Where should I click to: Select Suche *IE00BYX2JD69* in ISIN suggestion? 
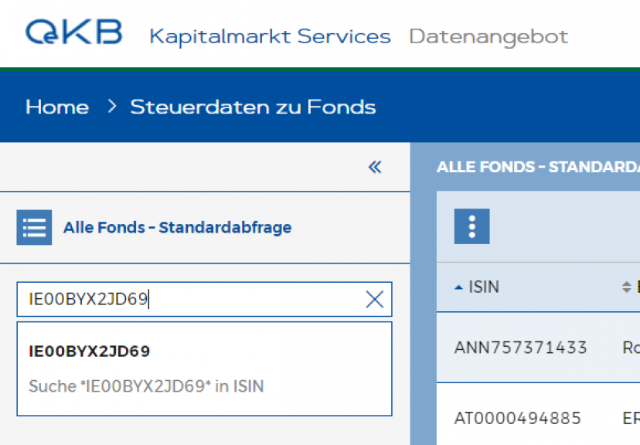[x=146, y=386]
